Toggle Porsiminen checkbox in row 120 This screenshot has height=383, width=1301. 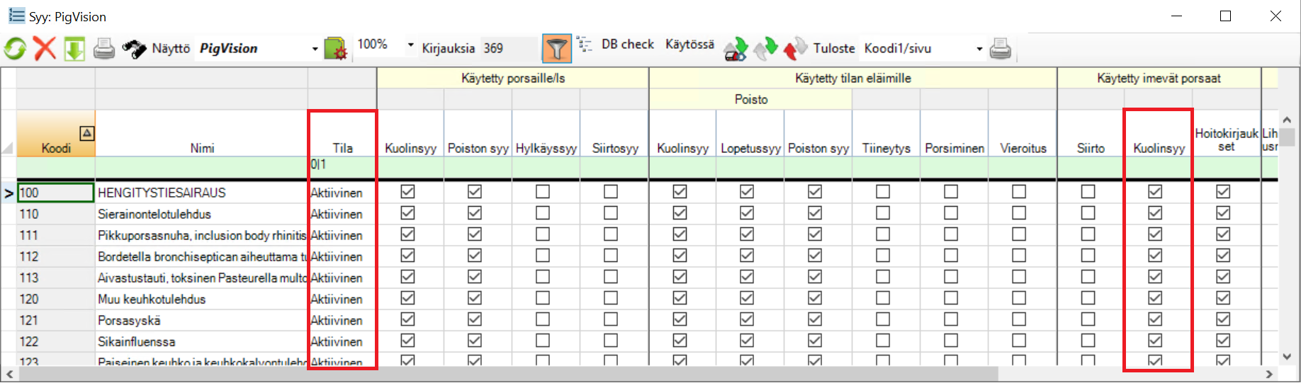(x=951, y=298)
